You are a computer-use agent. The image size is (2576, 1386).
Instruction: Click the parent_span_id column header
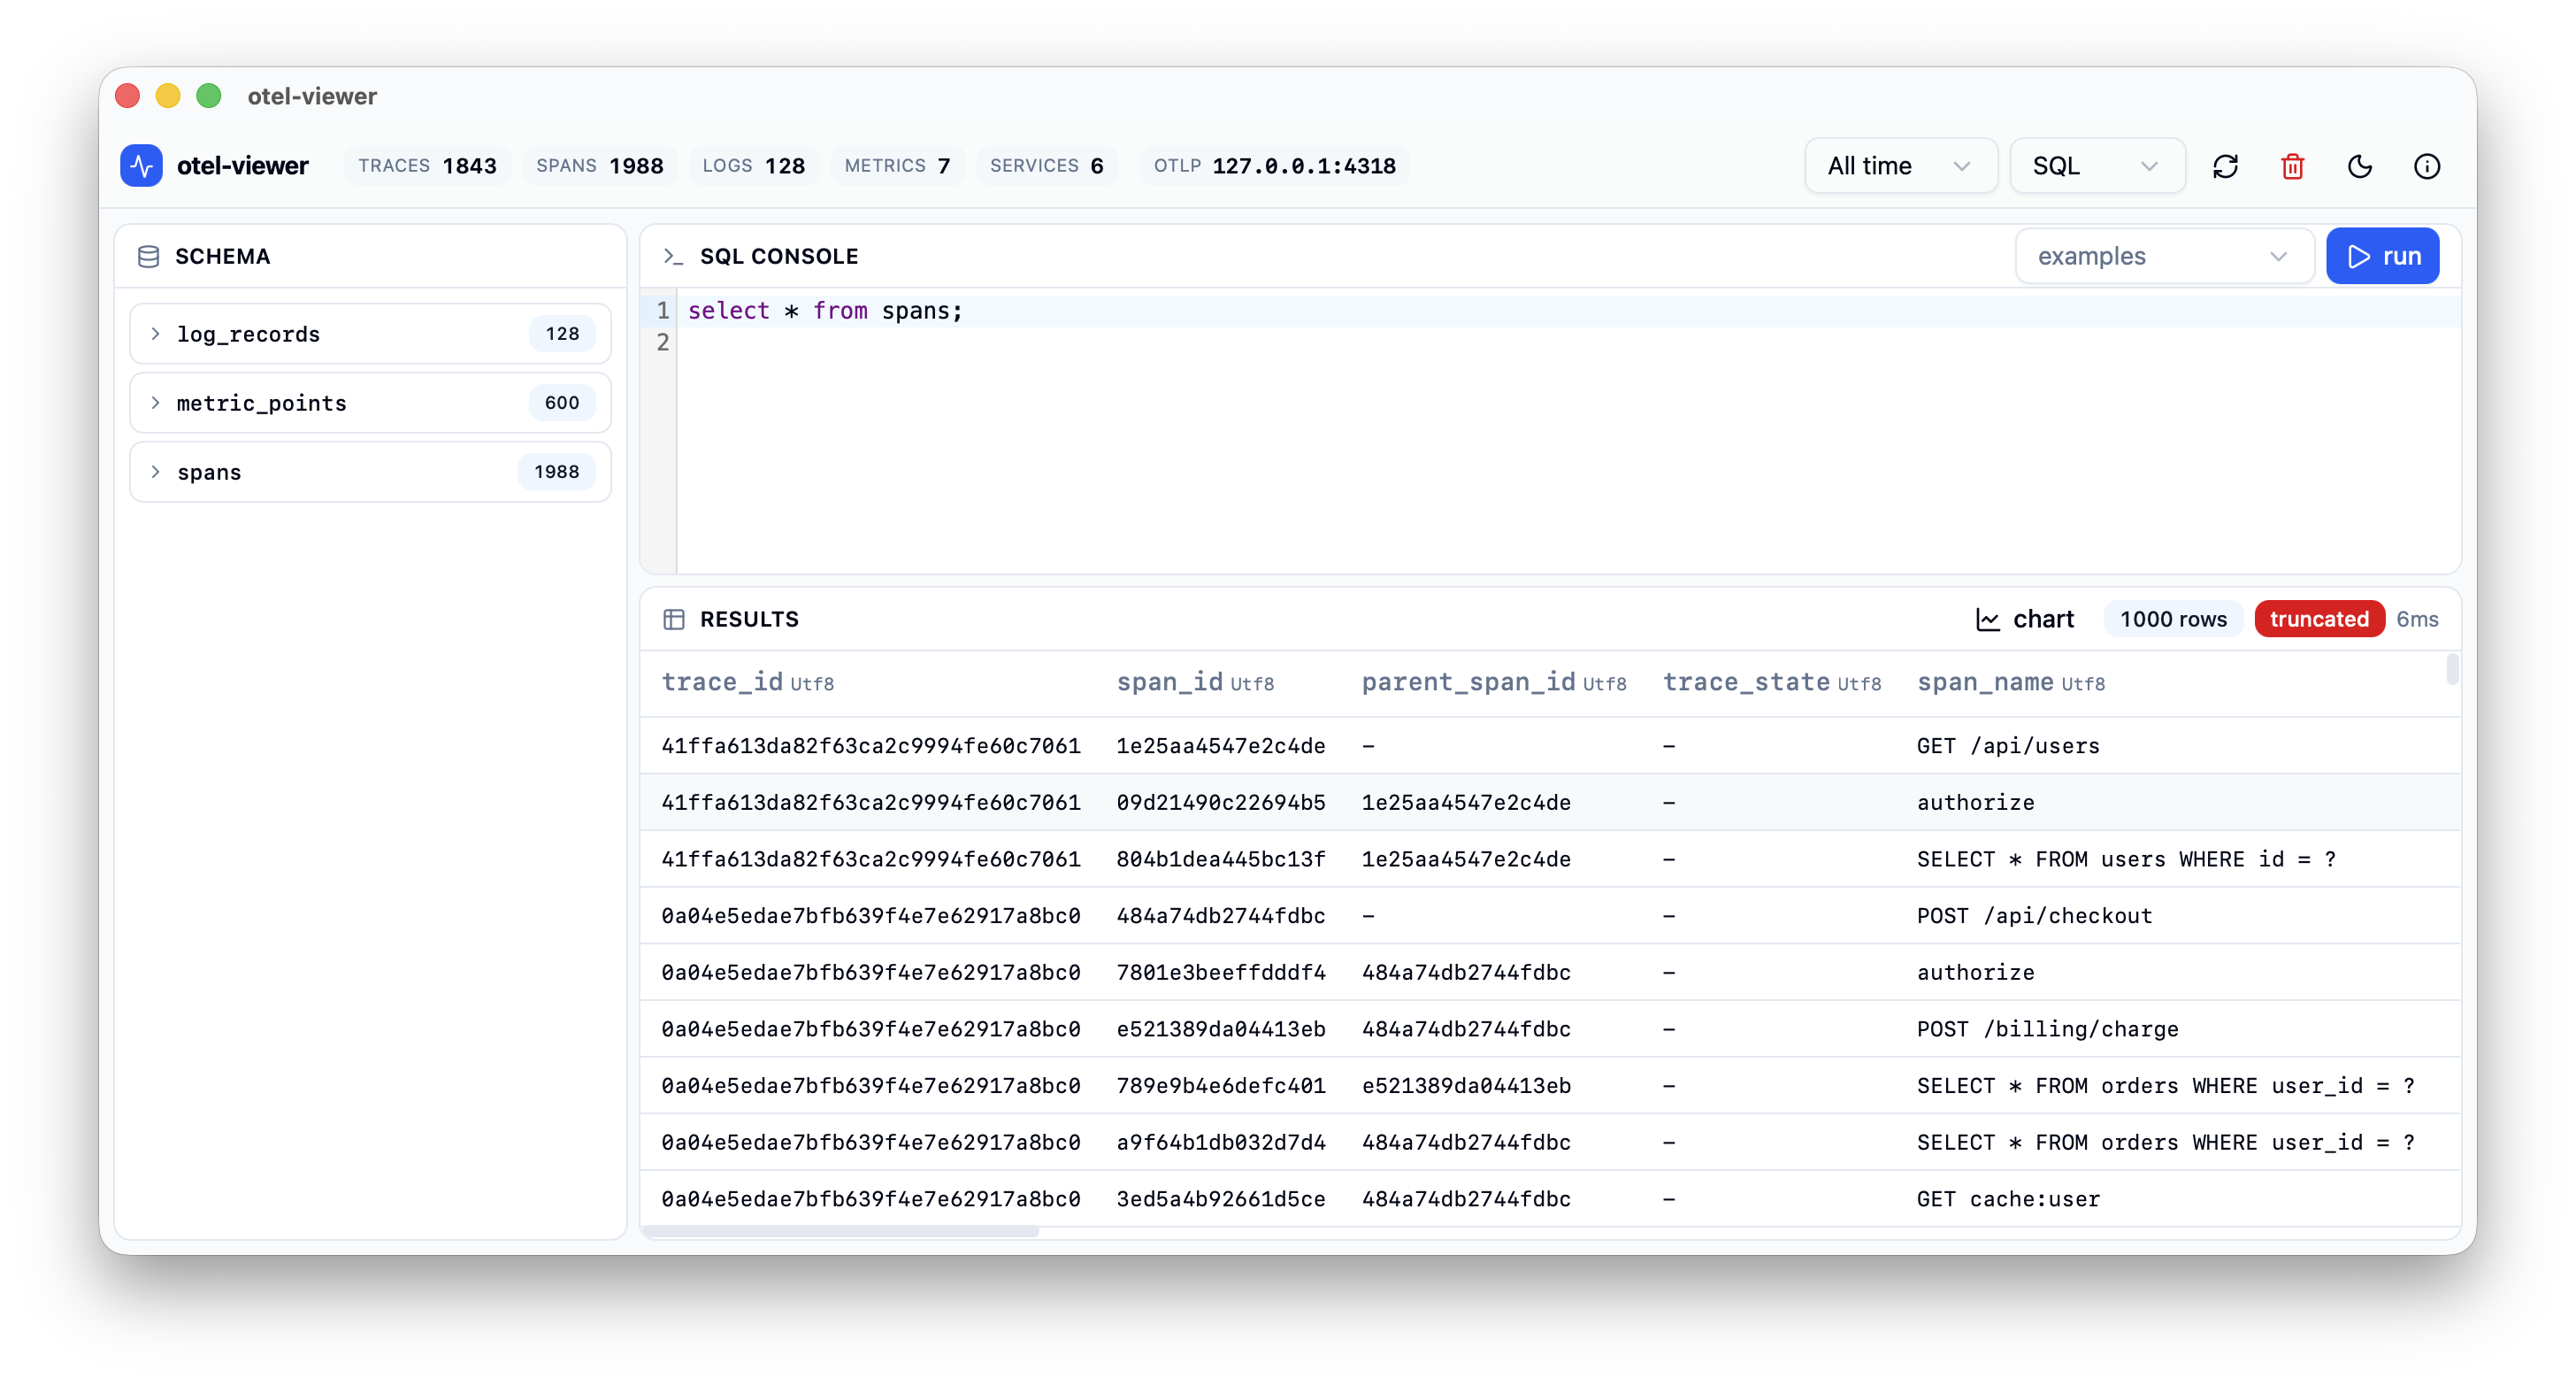pos(1493,683)
